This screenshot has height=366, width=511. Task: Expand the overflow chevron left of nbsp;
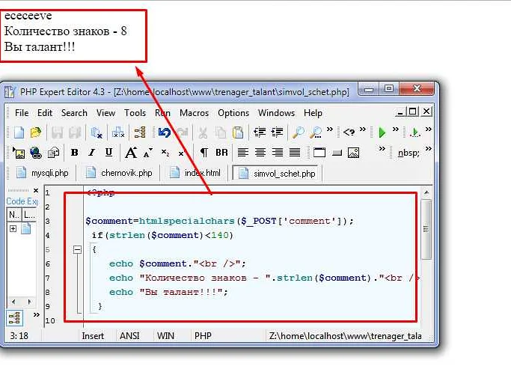point(382,149)
